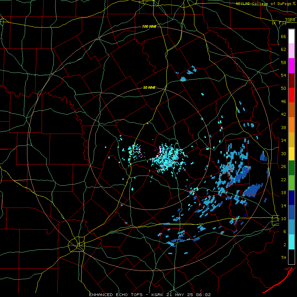The image size is (297, 297).
Task: Click the "21 MAY 25" date text
Action: [179, 295]
